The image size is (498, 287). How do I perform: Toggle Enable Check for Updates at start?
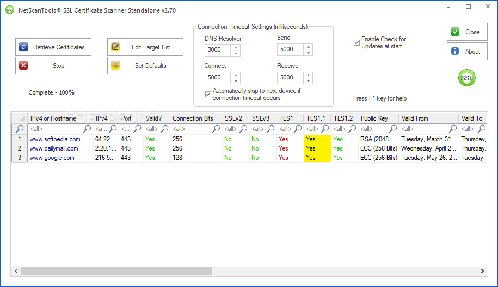pos(356,42)
